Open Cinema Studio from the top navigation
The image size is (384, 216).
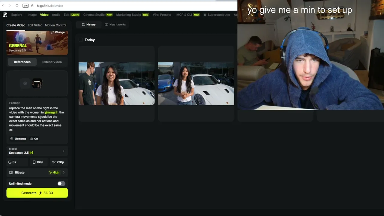click(98, 15)
